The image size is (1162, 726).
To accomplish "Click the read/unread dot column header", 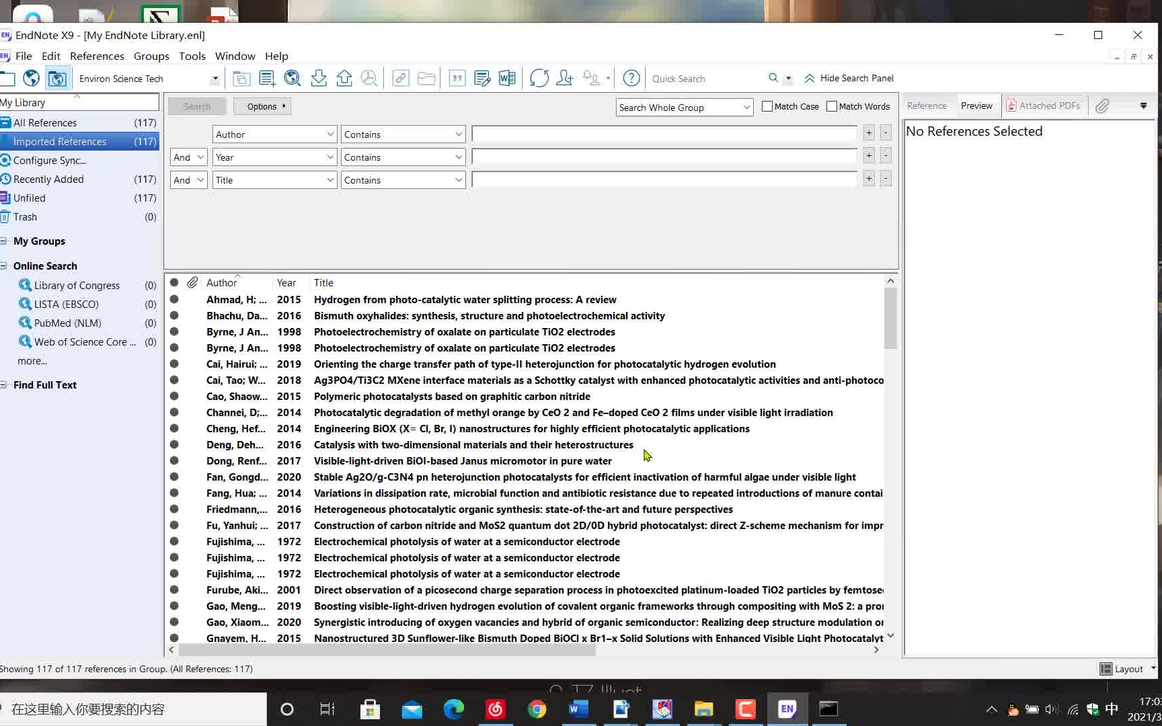I will (174, 282).
